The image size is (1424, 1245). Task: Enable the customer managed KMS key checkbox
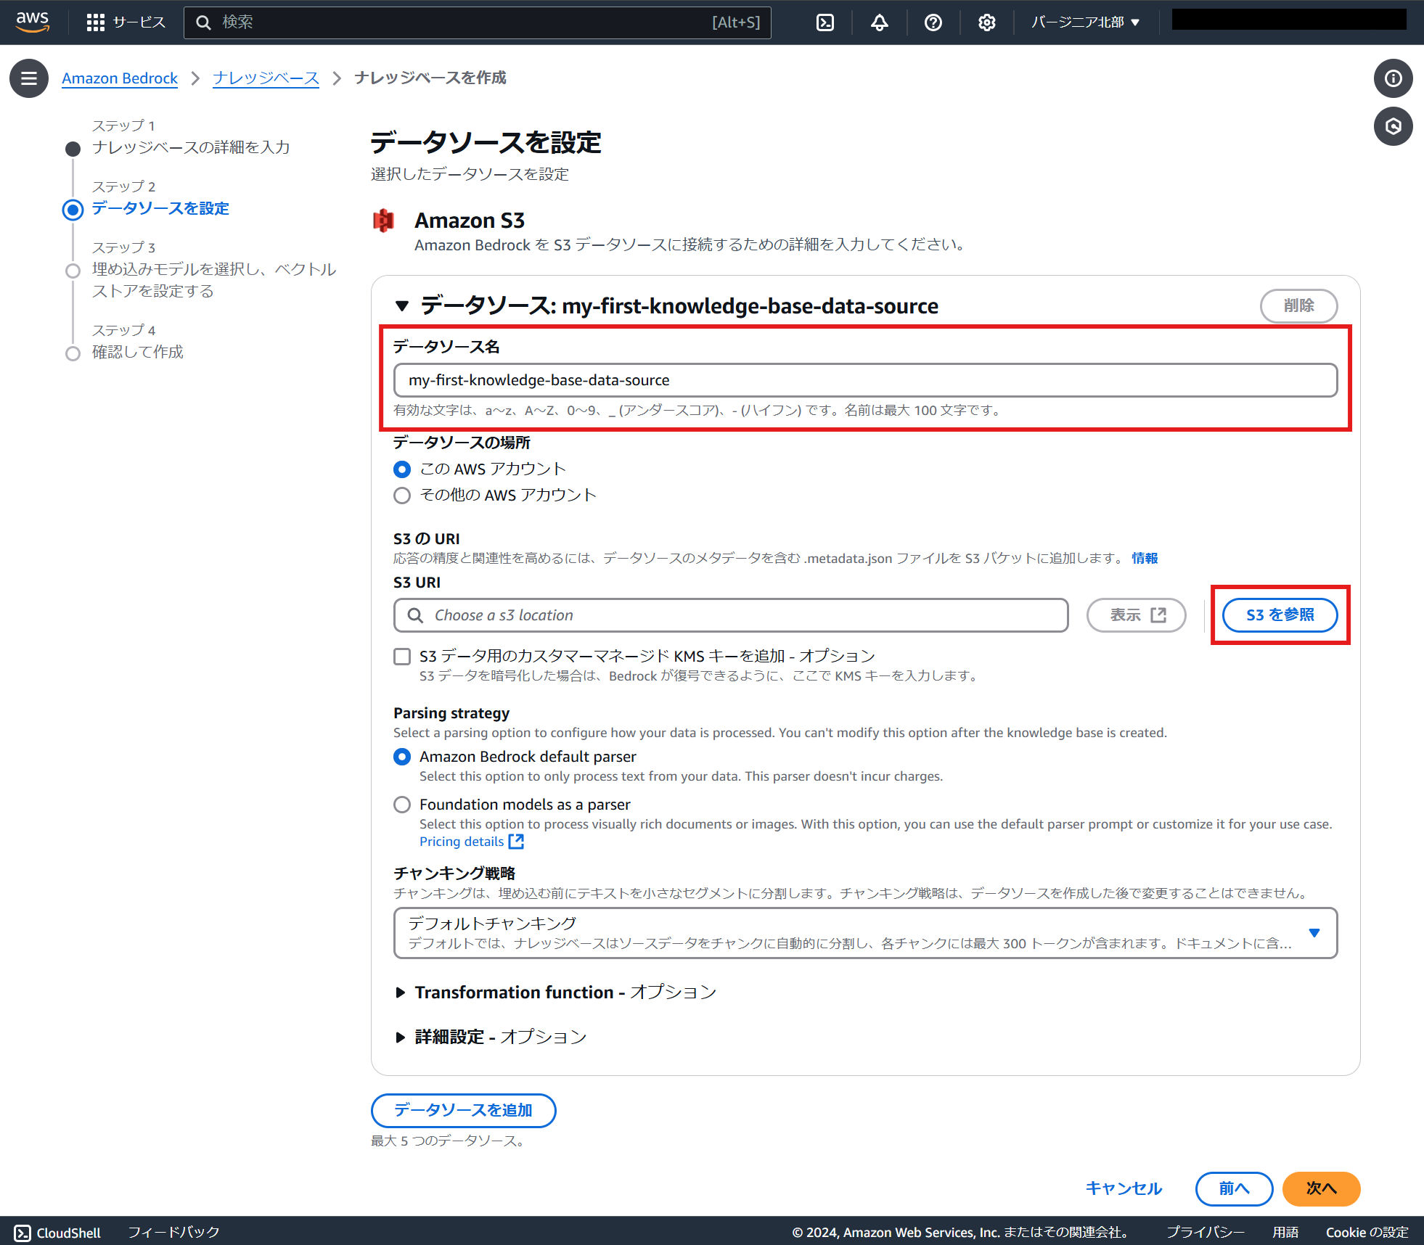(402, 657)
